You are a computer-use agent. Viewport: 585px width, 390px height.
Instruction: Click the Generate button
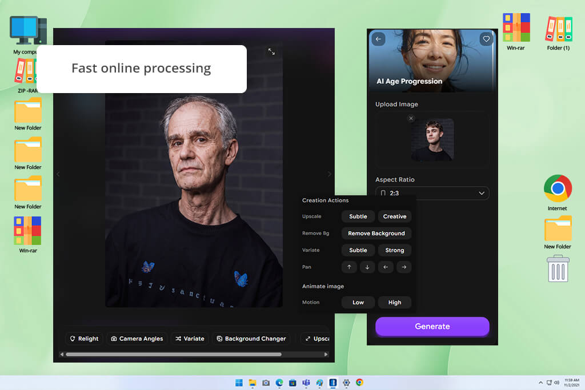tap(432, 326)
